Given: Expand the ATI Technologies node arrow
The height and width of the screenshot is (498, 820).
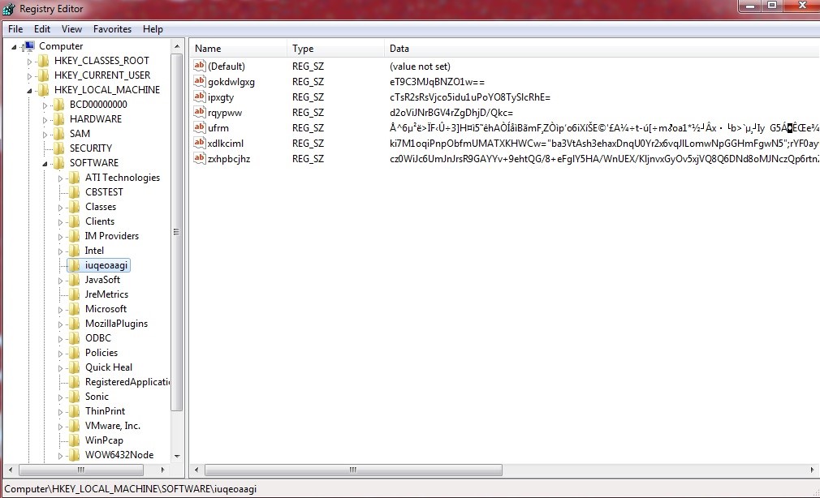Looking at the screenshot, I should (x=61, y=178).
